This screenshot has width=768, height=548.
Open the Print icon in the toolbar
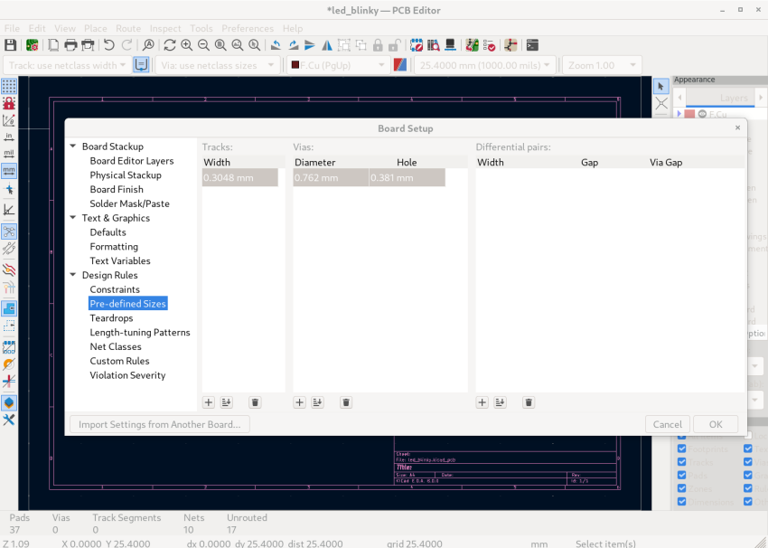pyautogui.click(x=70, y=45)
